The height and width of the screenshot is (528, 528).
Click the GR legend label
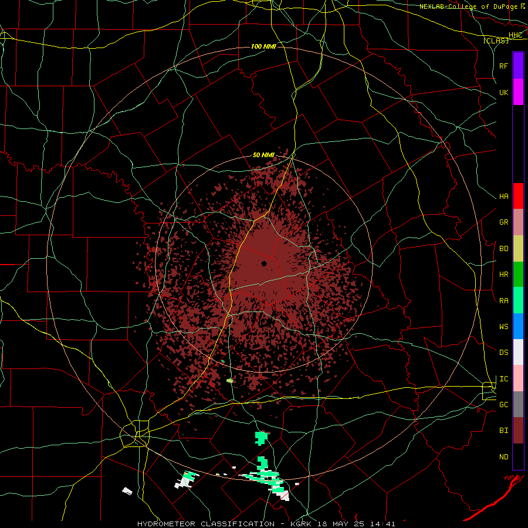pos(504,222)
